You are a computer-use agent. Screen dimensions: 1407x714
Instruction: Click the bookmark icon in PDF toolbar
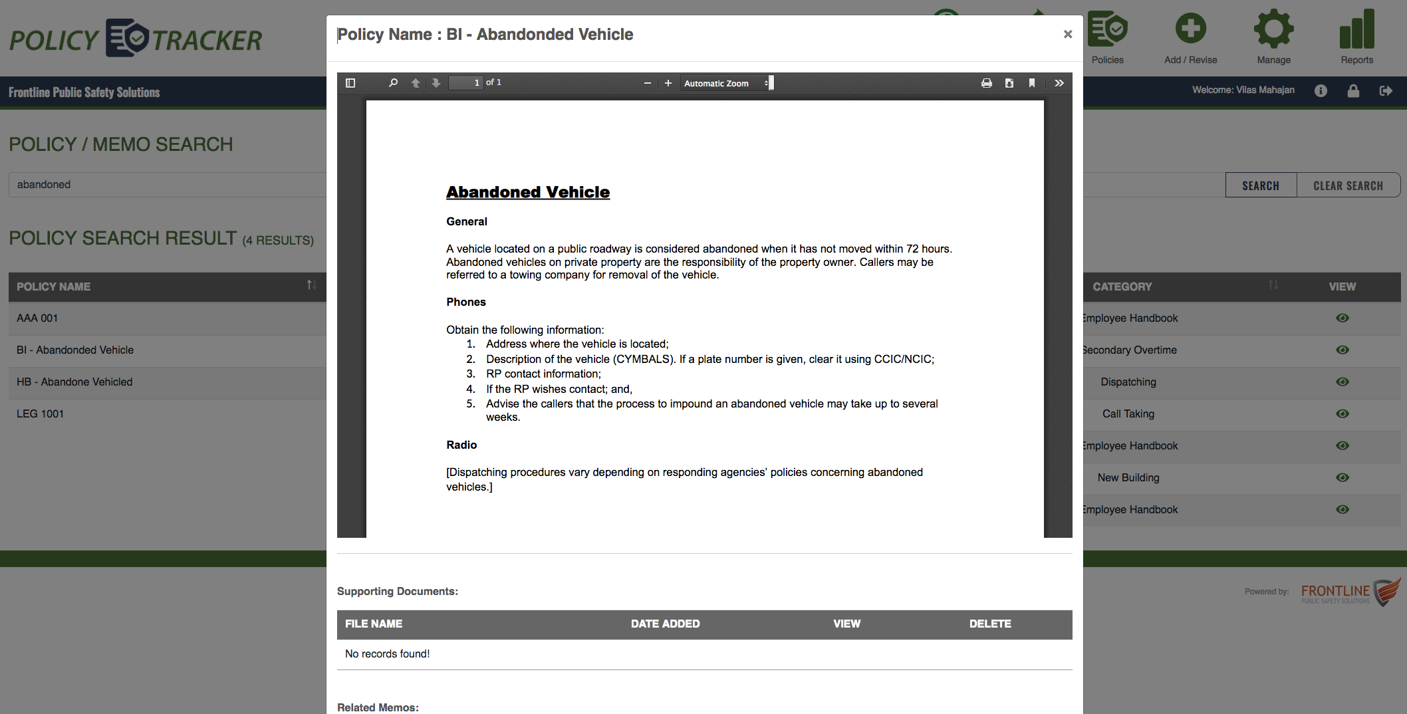tap(1031, 83)
